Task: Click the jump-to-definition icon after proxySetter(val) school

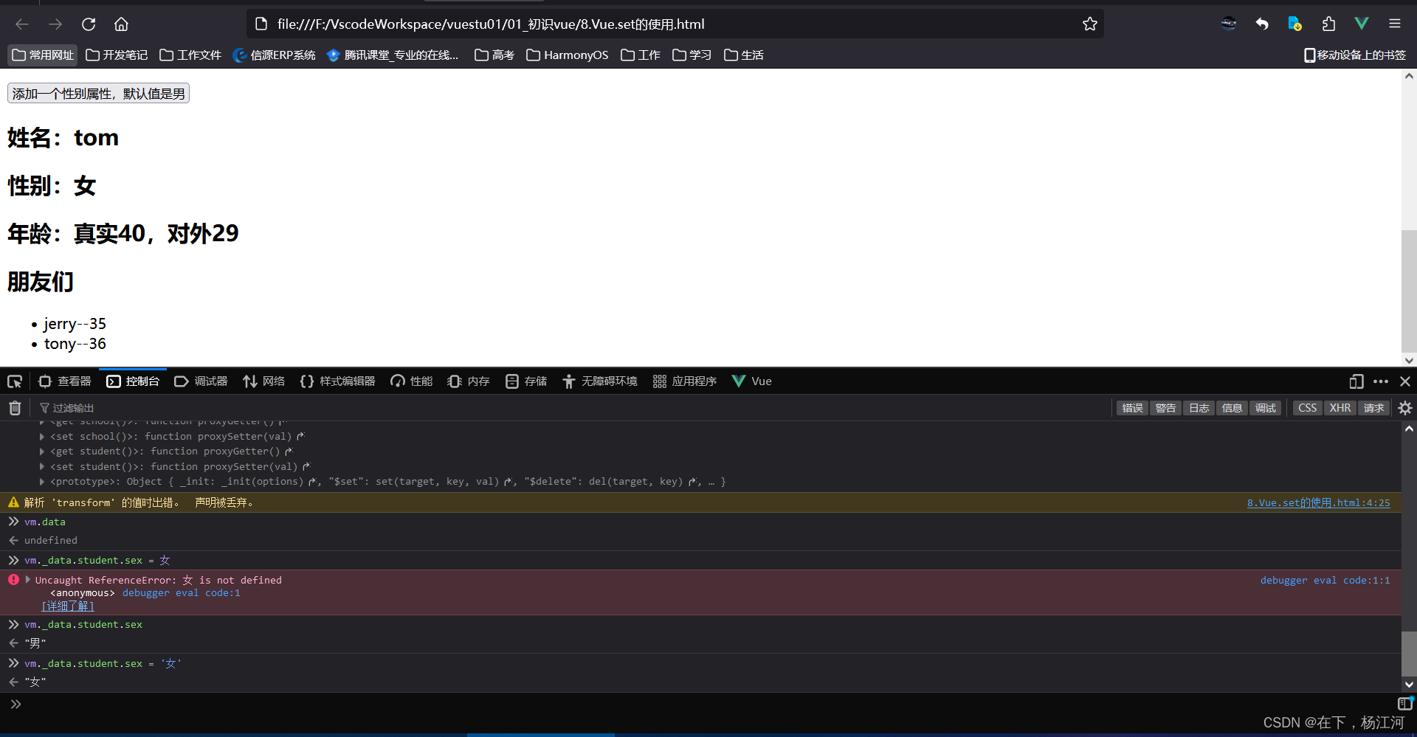Action: point(300,437)
